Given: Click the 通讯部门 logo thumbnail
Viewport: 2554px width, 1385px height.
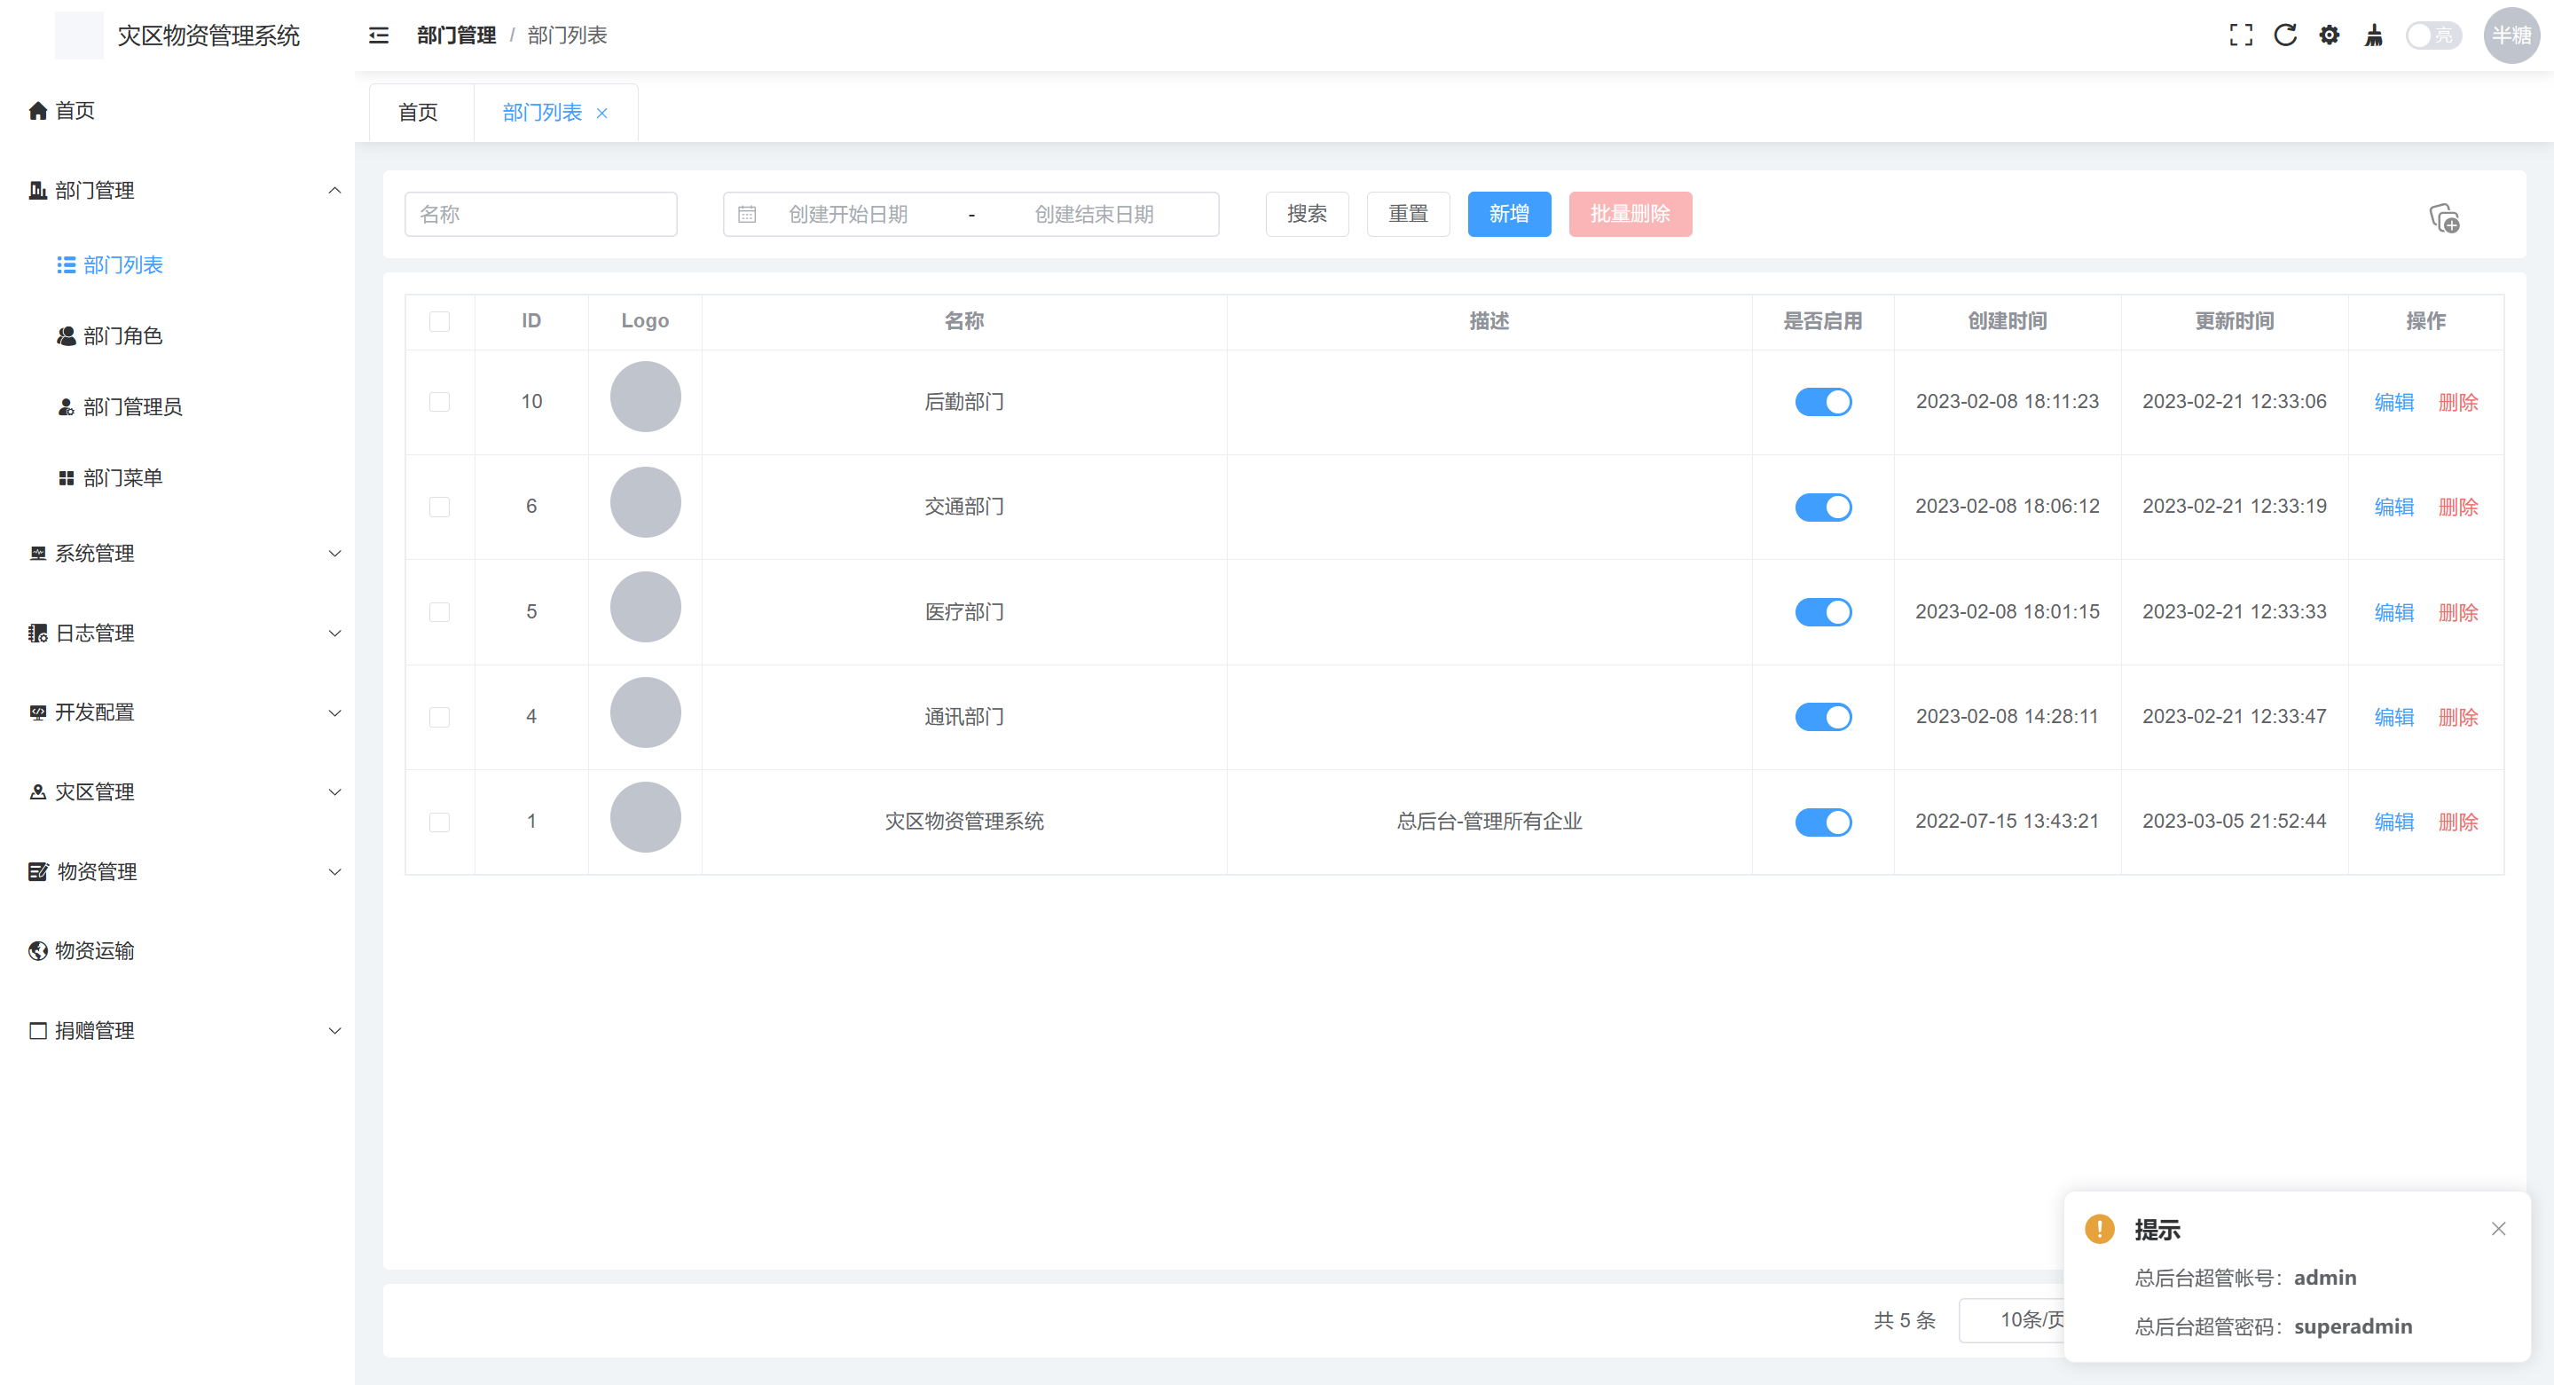Looking at the screenshot, I should (x=646, y=712).
